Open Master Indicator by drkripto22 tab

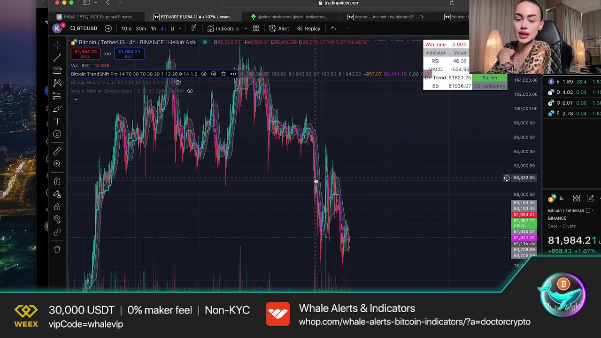pos(387,17)
